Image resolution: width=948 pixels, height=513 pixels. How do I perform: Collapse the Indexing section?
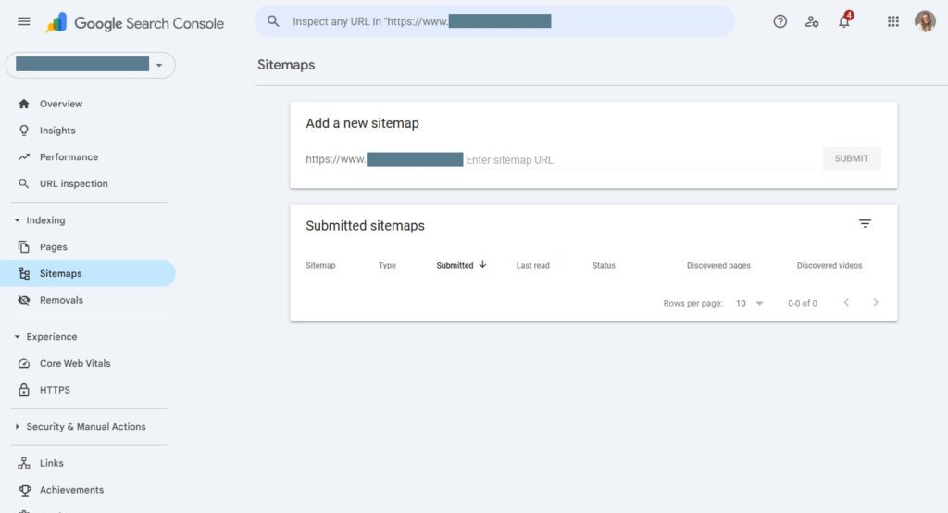[x=17, y=220]
